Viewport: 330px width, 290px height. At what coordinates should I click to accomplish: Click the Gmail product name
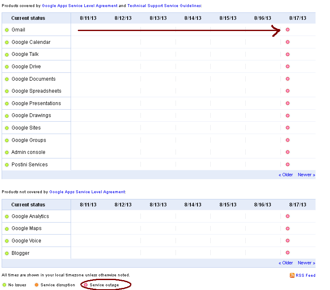click(x=18, y=30)
